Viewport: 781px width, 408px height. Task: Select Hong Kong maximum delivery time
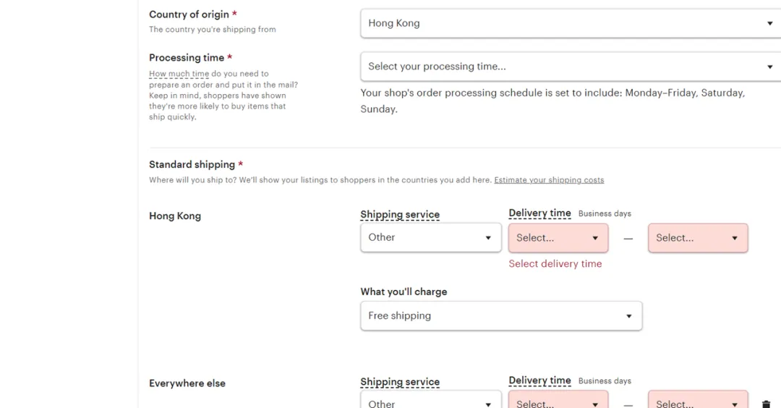coord(697,237)
